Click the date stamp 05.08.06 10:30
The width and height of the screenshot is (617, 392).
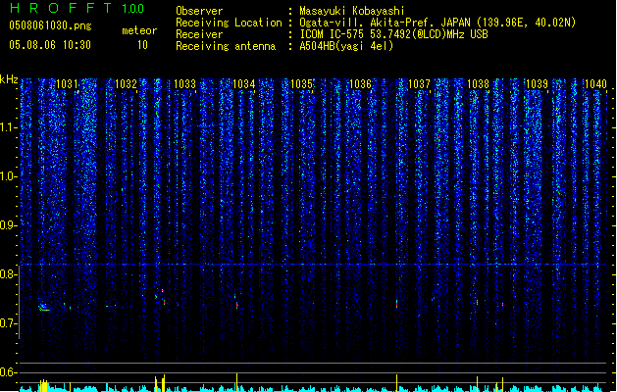[x=50, y=45]
